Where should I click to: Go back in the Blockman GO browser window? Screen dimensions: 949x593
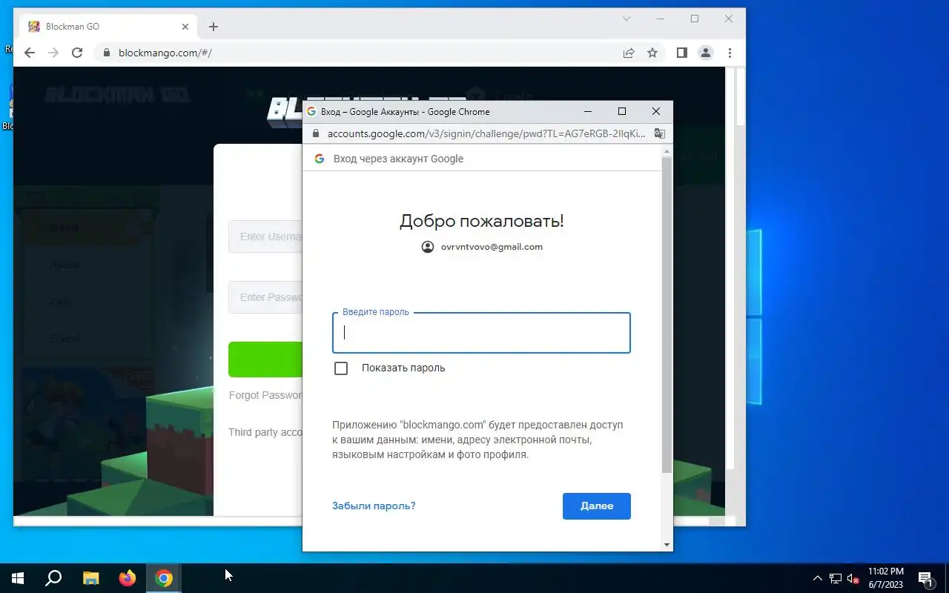point(30,53)
